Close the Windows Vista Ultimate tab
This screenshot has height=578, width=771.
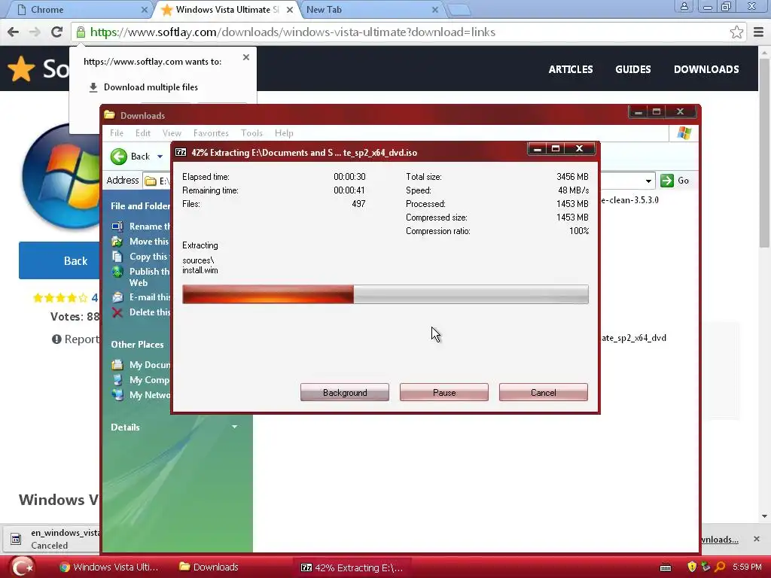click(290, 10)
